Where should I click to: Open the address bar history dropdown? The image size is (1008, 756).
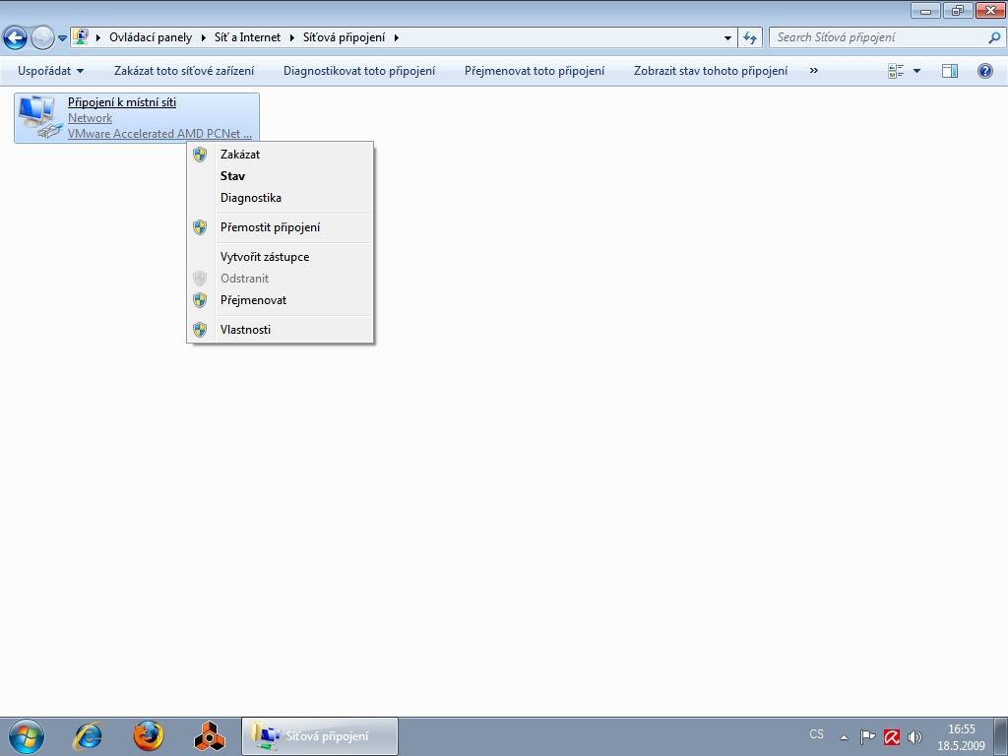(x=727, y=38)
